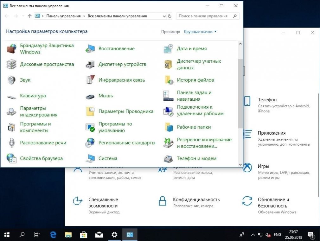This screenshot has width=320, height=241.
Task: Click the Конфиденциальность lock icon in Settings
Action: pos(163,201)
